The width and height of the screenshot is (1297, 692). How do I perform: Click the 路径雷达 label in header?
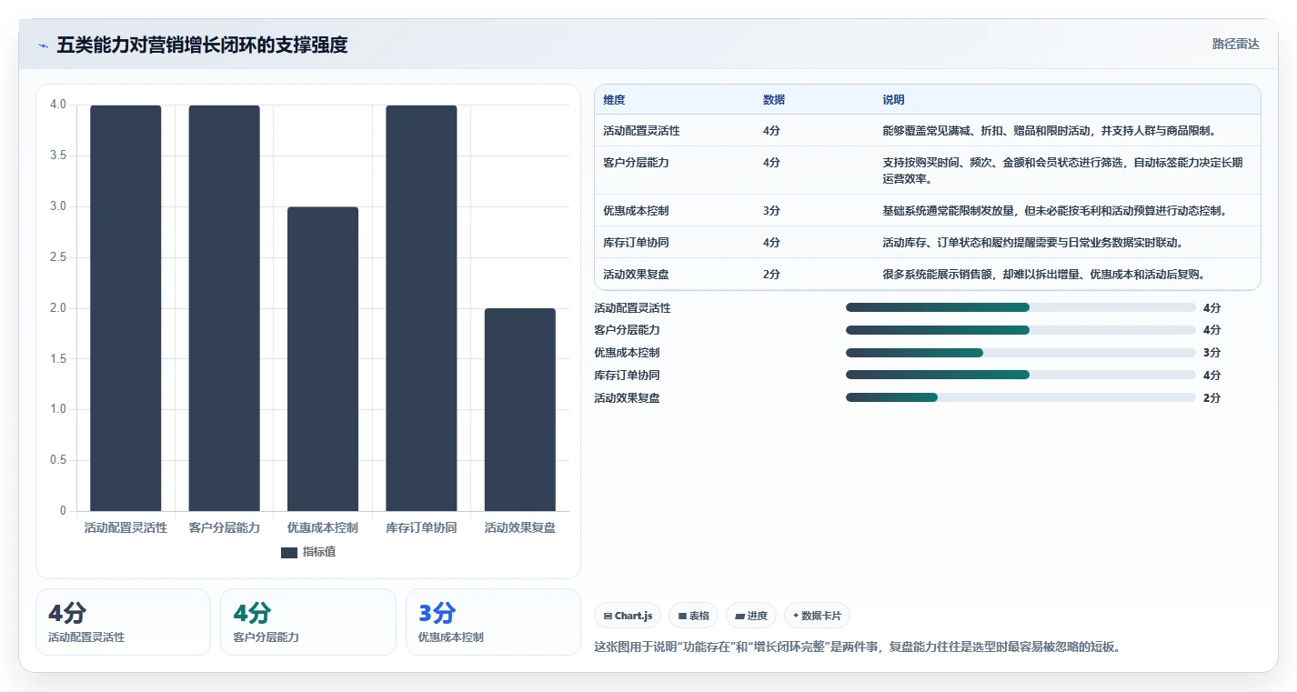(x=1236, y=44)
